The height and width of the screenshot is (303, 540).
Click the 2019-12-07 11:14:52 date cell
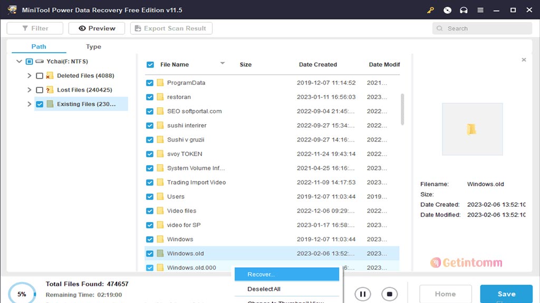pos(326,83)
